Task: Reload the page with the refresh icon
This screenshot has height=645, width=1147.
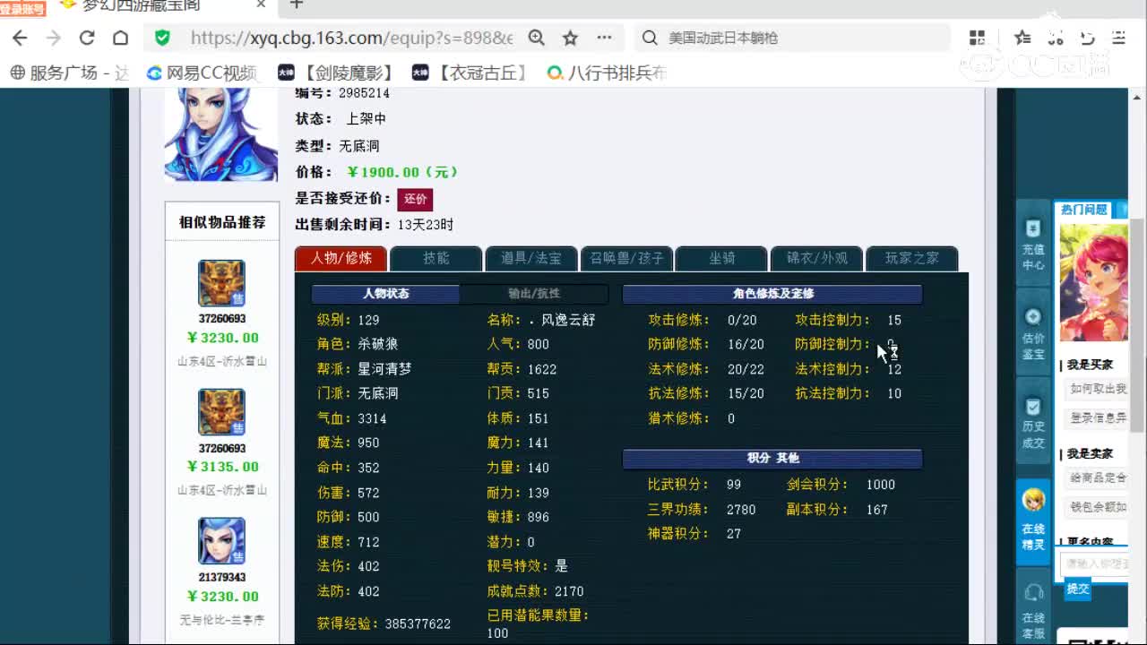Action: [x=88, y=39]
